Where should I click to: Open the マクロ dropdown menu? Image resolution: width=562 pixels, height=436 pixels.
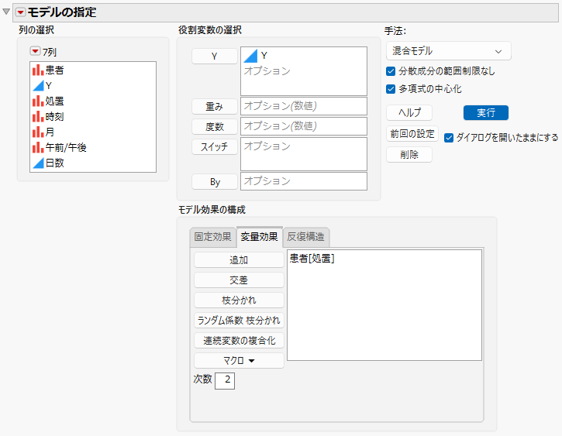239,360
